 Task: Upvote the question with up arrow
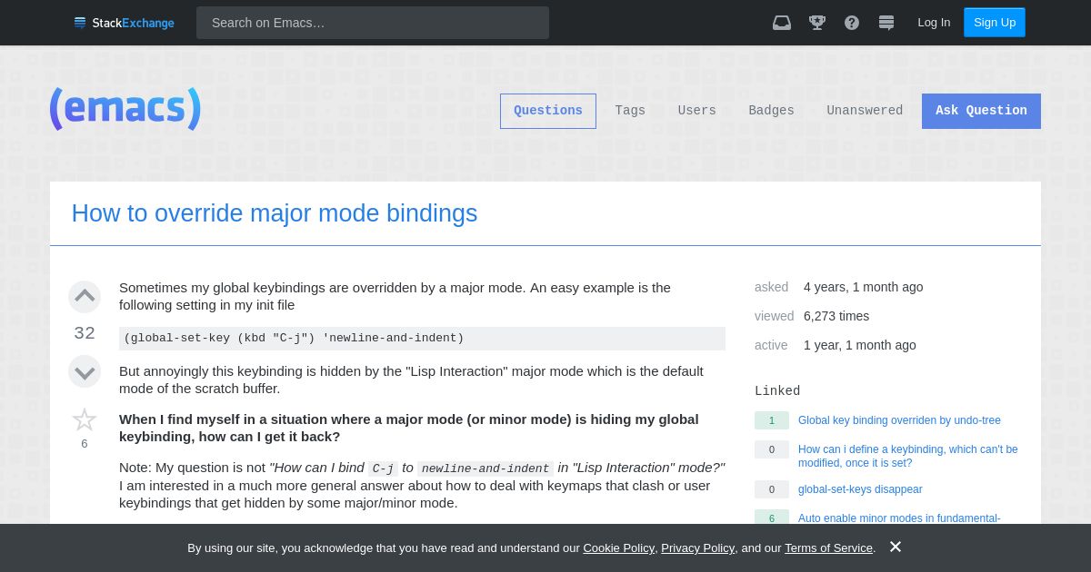point(85,296)
